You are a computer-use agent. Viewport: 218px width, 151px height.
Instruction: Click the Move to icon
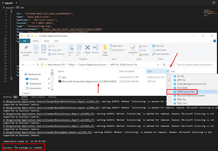(71, 48)
